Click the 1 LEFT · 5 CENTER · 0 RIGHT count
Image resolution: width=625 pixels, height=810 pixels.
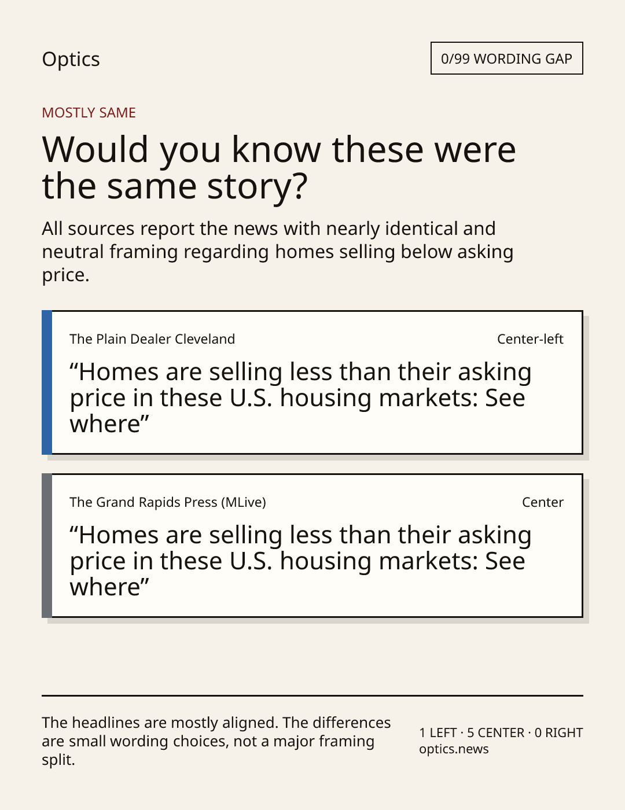501,732
